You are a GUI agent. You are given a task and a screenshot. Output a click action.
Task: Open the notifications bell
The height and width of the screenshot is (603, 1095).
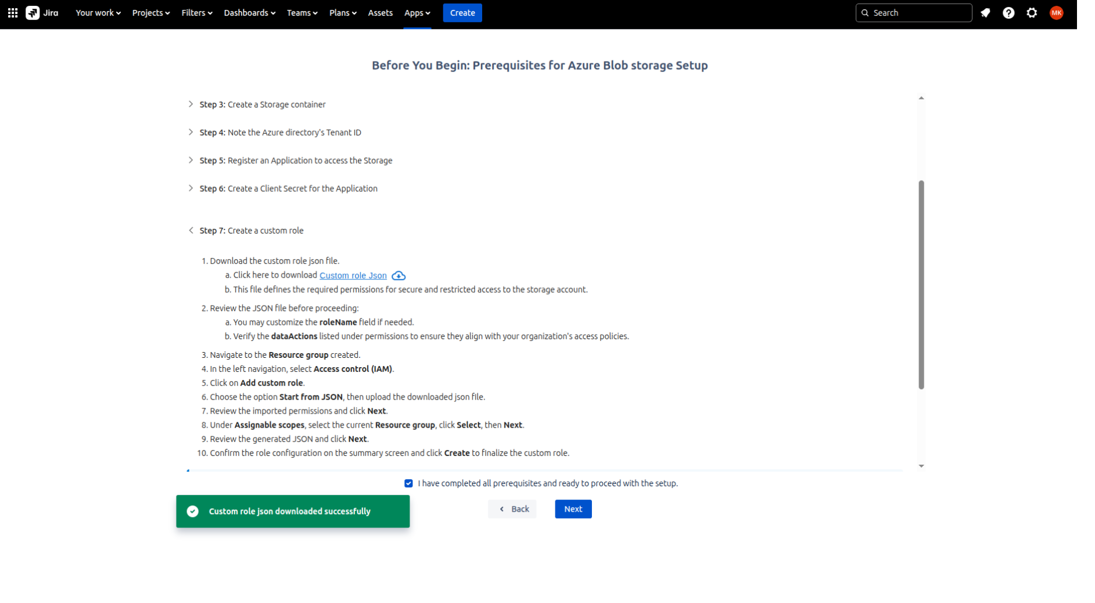click(986, 12)
